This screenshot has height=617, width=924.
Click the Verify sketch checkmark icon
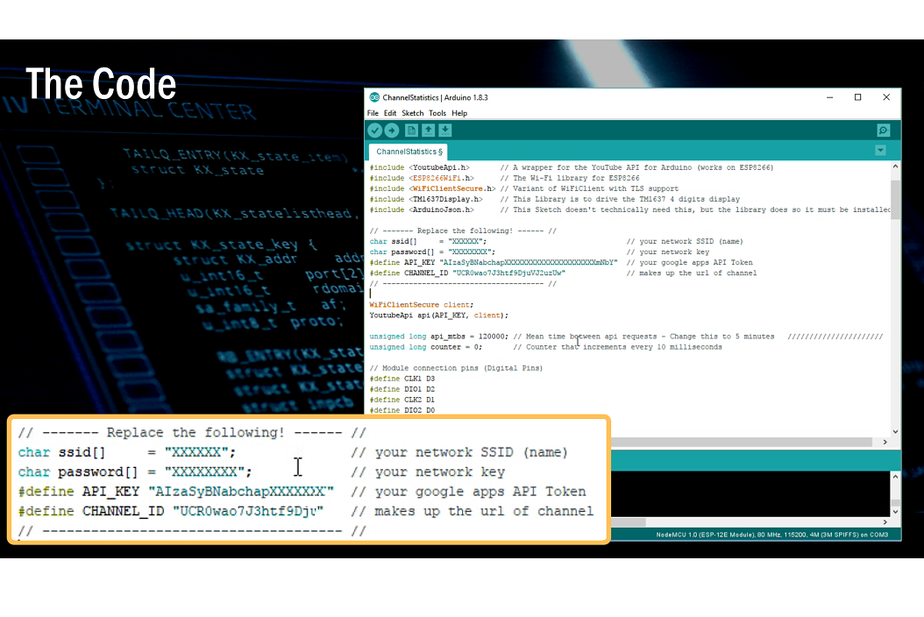tap(375, 131)
